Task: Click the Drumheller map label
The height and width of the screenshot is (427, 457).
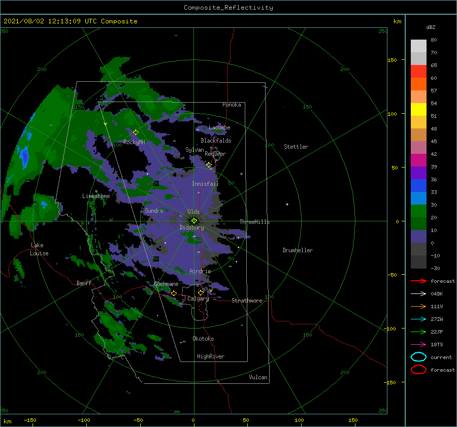Action: pos(297,250)
